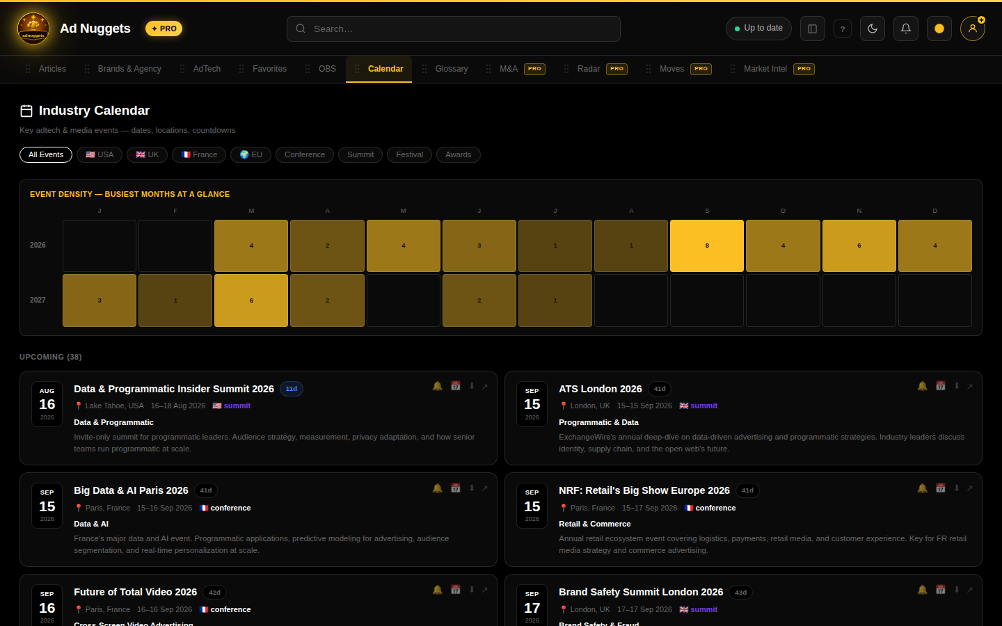
Task: Select the January 2027 density cell
Action: tap(100, 300)
